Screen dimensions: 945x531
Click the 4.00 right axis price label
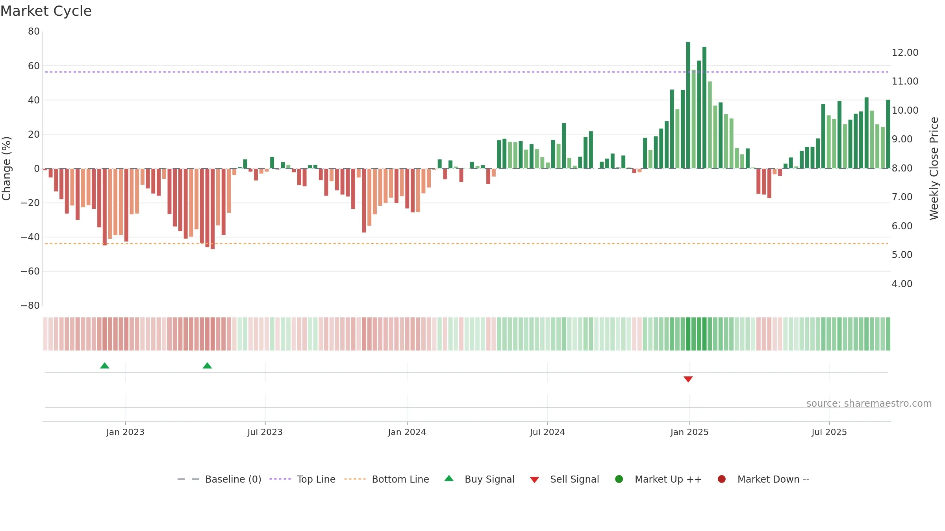tap(902, 284)
